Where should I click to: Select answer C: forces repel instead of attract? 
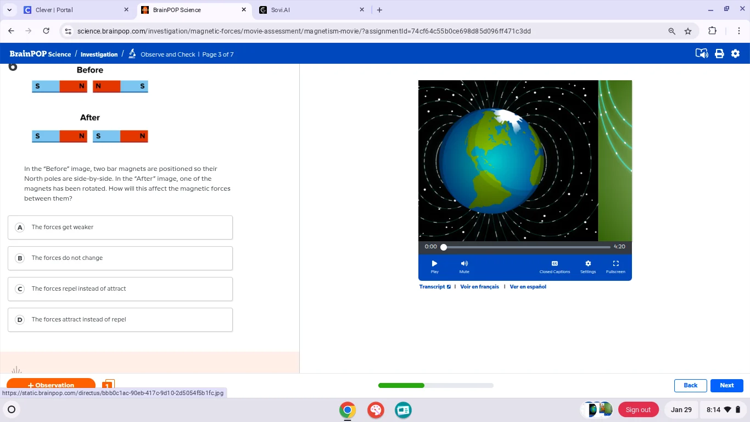120,289
